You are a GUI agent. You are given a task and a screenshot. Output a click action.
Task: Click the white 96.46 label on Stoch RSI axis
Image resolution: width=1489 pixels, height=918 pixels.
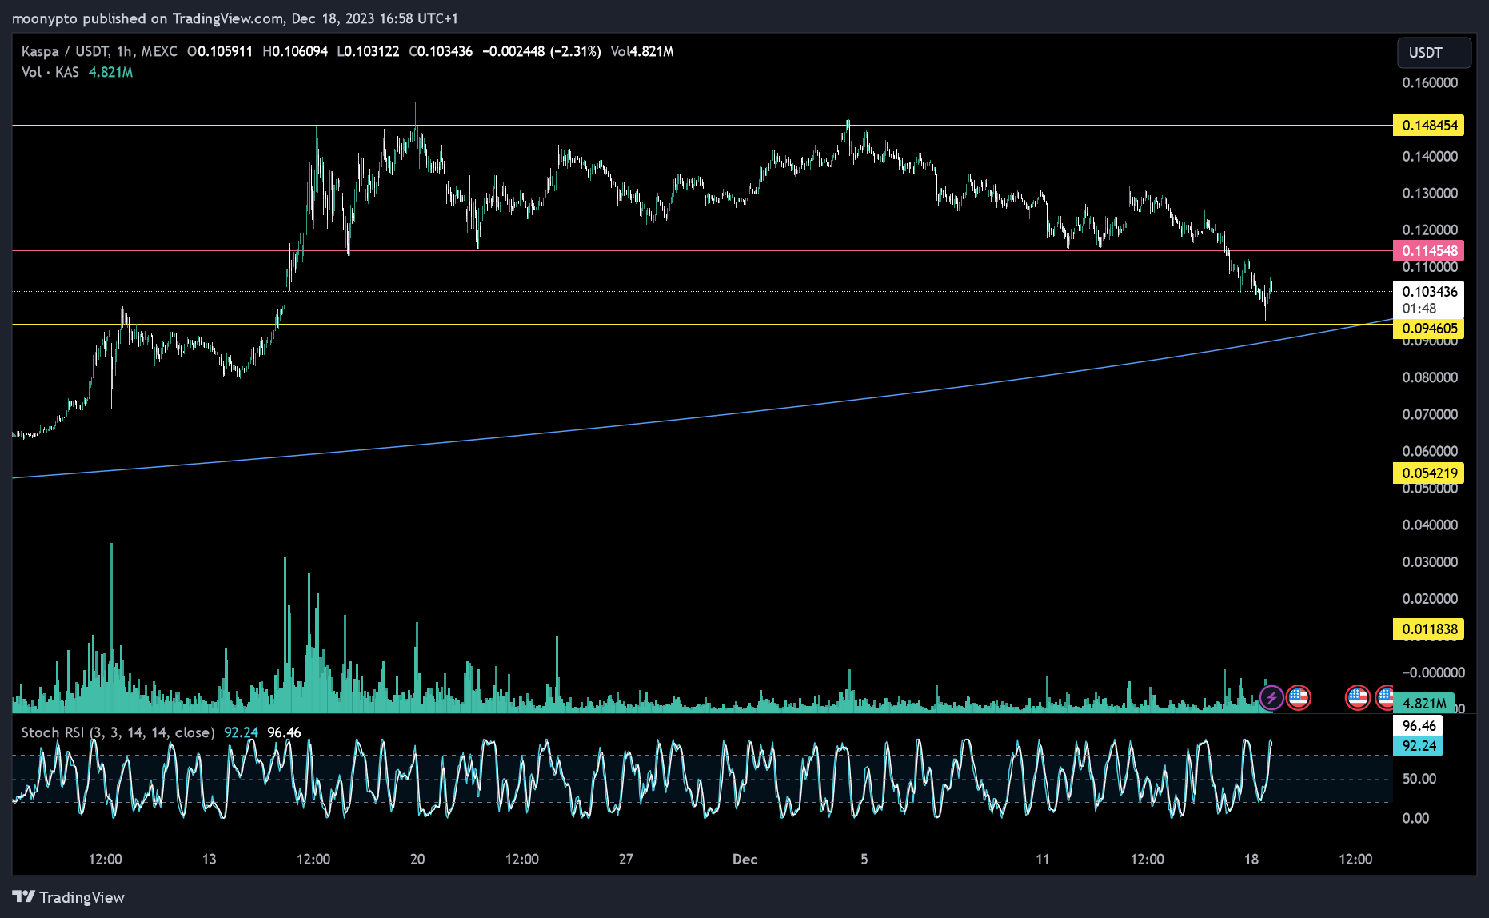pyautogui.click(x=1419, y=726)
